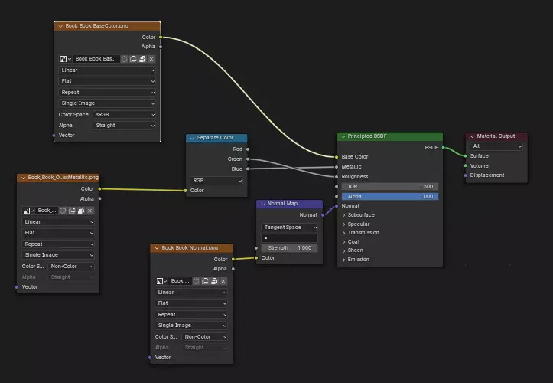This screenshot has height=383, width=553.
Task: Expand Transmission panel in Principled BSDF
Action: (x=344, y=233)
